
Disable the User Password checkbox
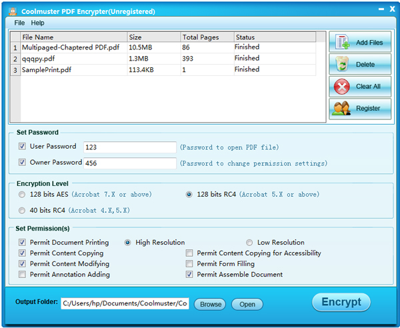[x=23, y=146]
